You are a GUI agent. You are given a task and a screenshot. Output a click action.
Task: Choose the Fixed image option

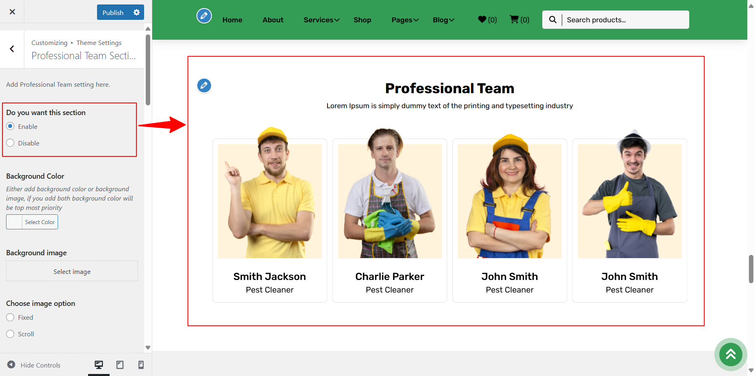11,318
